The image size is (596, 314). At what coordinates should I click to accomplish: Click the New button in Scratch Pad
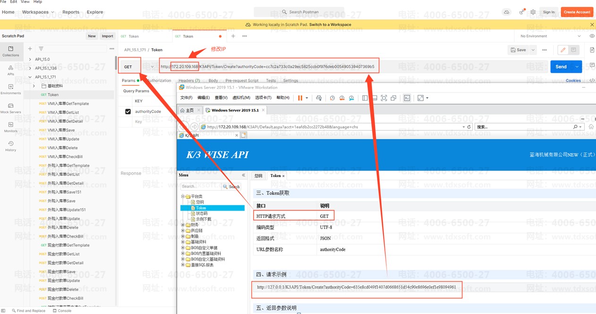click(x=92, y=36)
